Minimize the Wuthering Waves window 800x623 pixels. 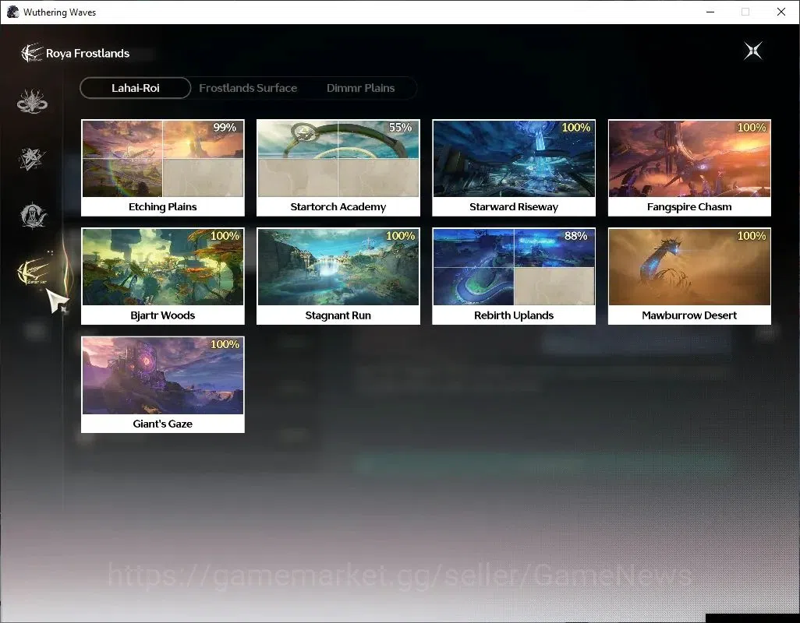(x=710, y=12)
